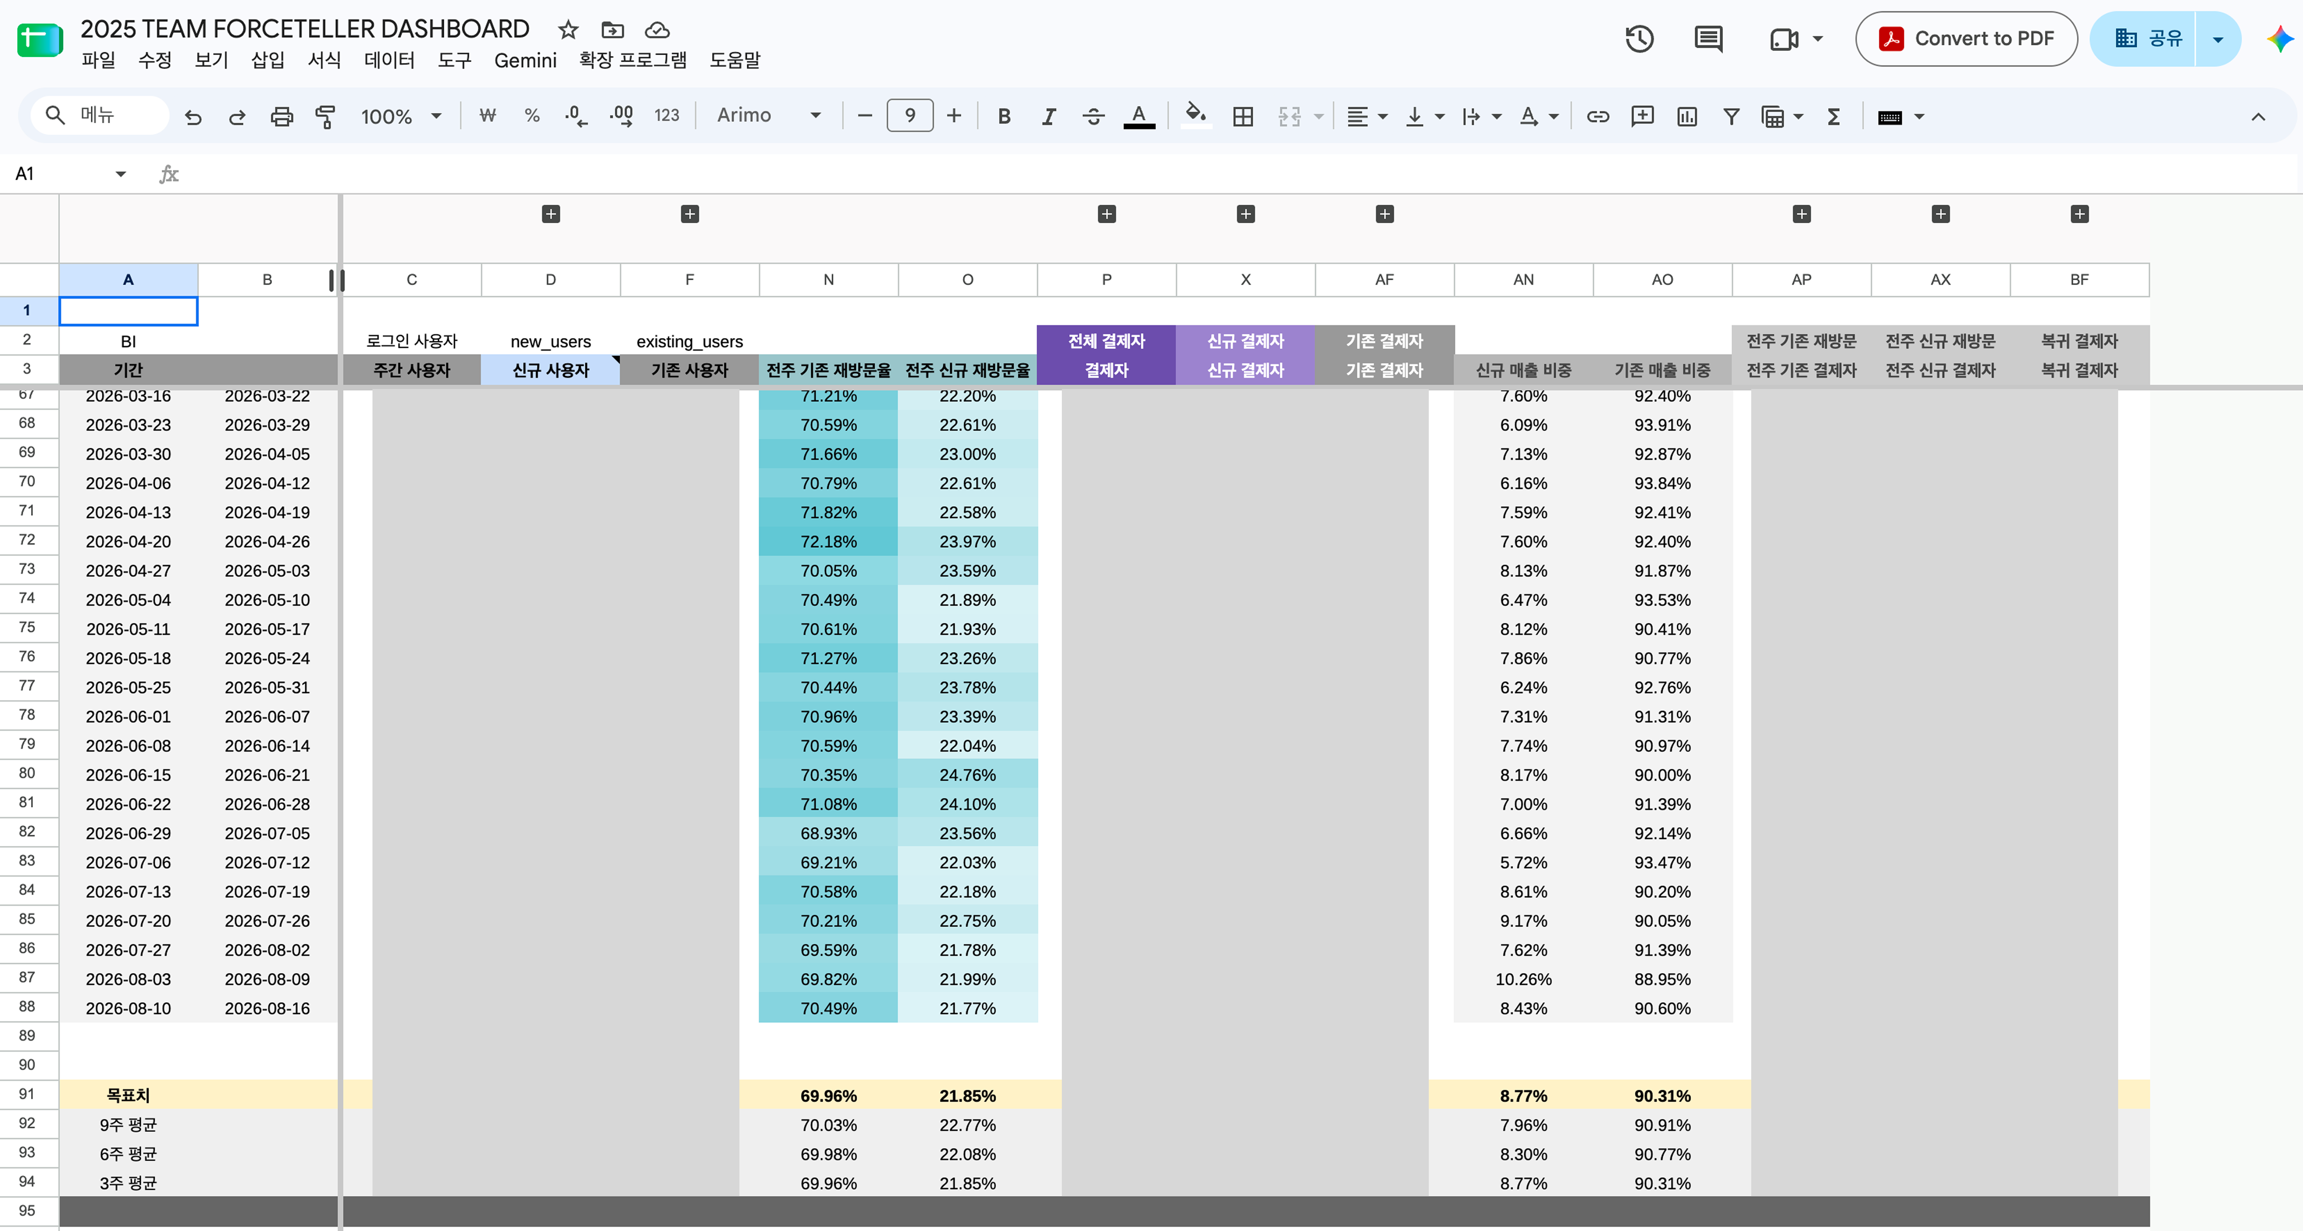This screenshot has width=2303, height=1231.
Task: Collapse the toolbar with the chevron
Action: click(2259, 116)
